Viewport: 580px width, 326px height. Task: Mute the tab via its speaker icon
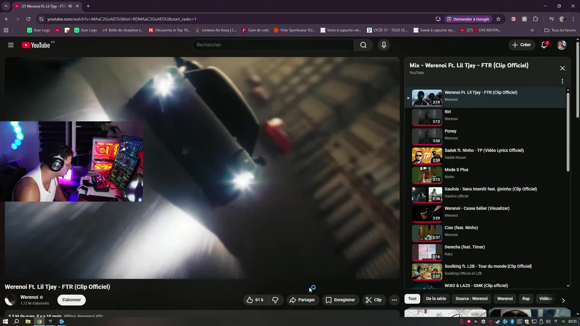click(70, 6)
